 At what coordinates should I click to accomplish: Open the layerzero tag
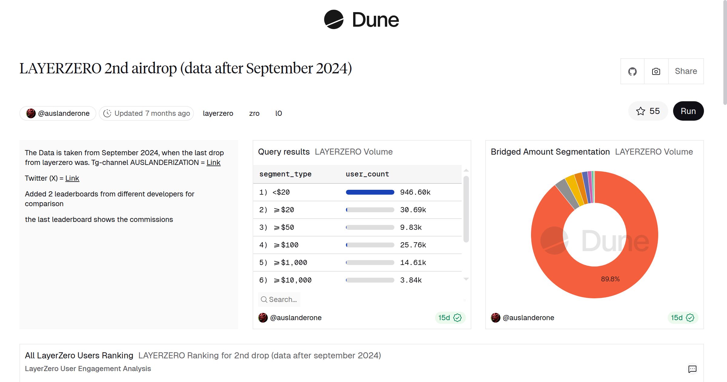pos(218,113)
